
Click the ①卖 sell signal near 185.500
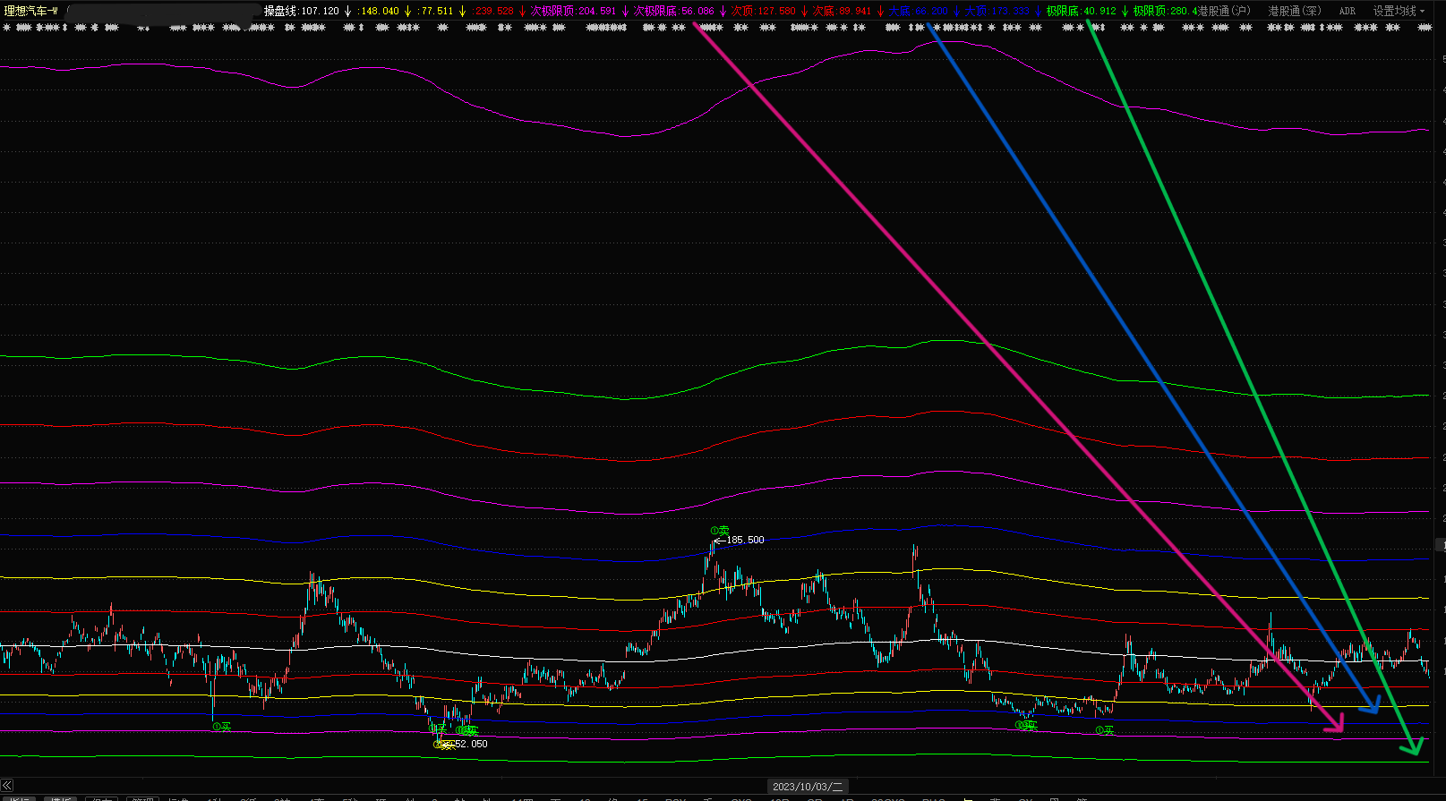[720, 531]
